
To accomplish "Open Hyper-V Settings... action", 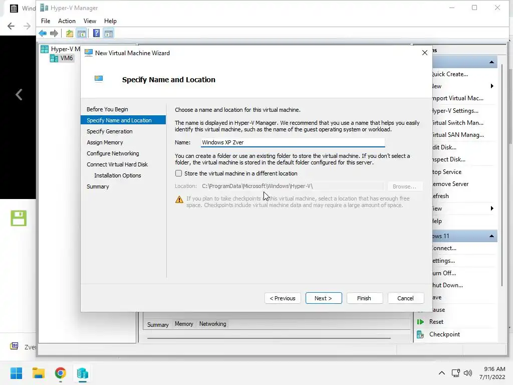I will click(x=455, y=111).
